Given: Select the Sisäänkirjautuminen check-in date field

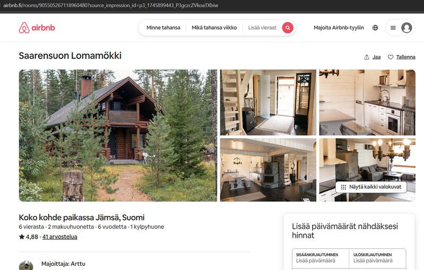Looking at the screenshot, I should [x=321, y=258].
